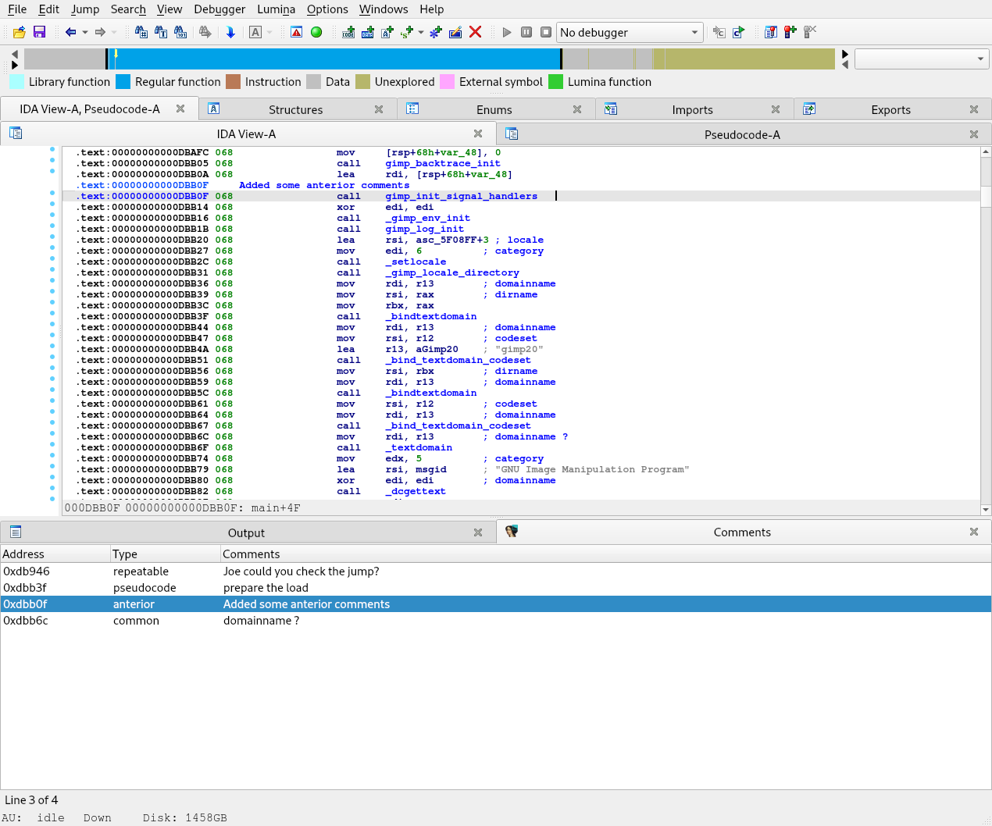Image resolution: width=992 pixels, height=826 pixels.
Task: Click the breakpoint list icon
Action: click(x=771, y=32)
